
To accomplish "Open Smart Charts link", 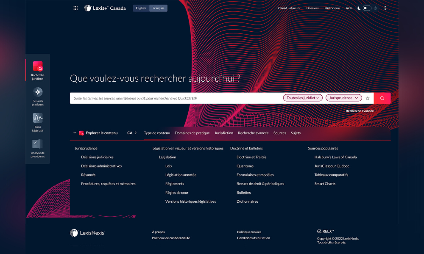I will (325, 184).
